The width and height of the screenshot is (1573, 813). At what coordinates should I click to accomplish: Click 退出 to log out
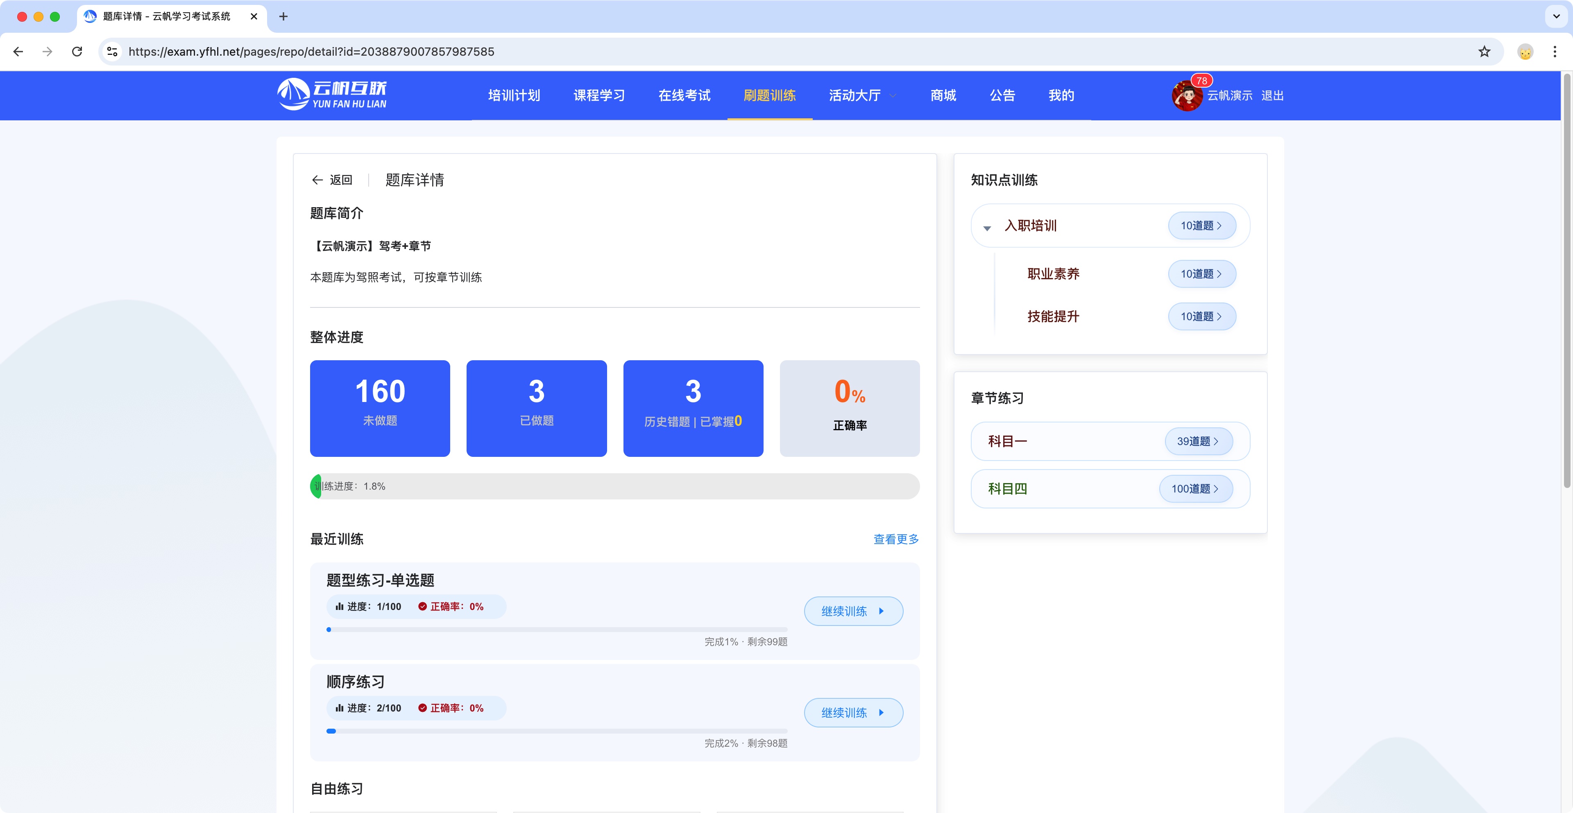click(1272, 96)
